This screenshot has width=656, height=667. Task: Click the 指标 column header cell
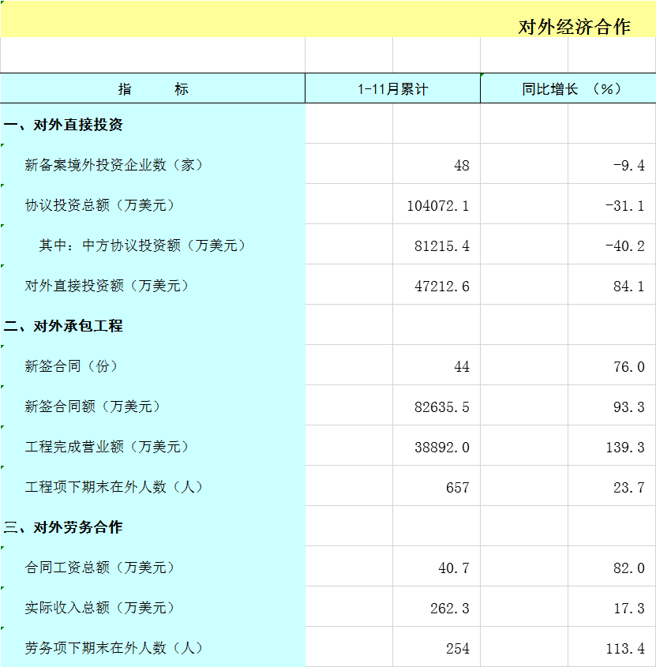[x=153, y=88]
